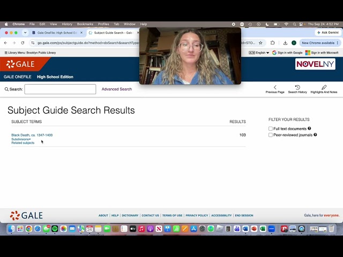Reload the page in Chrome
The image size is (343, 257).
coord(23,43)
